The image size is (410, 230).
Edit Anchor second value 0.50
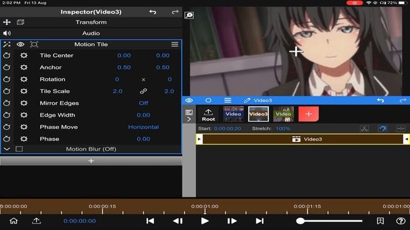[163, 67]
